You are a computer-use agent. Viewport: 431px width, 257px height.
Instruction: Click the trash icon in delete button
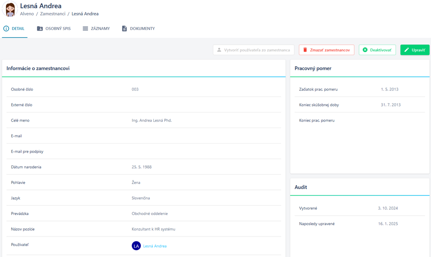305,50
